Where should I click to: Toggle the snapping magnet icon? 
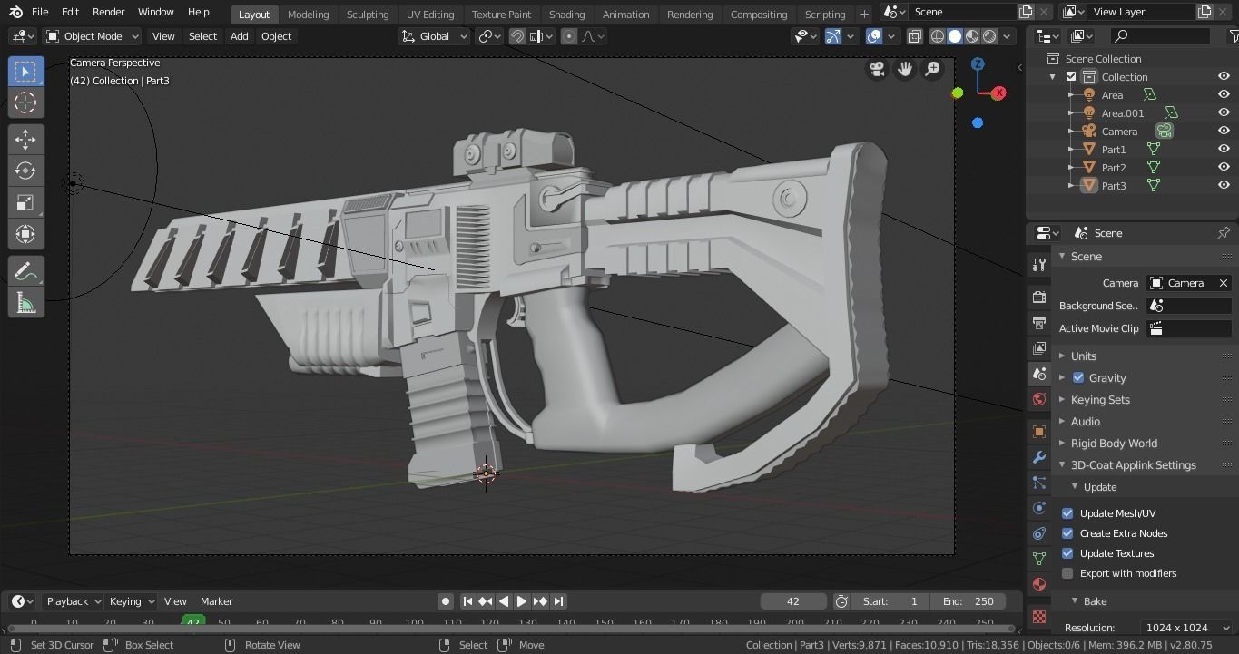pyautogui.click(x=517, y=36)
